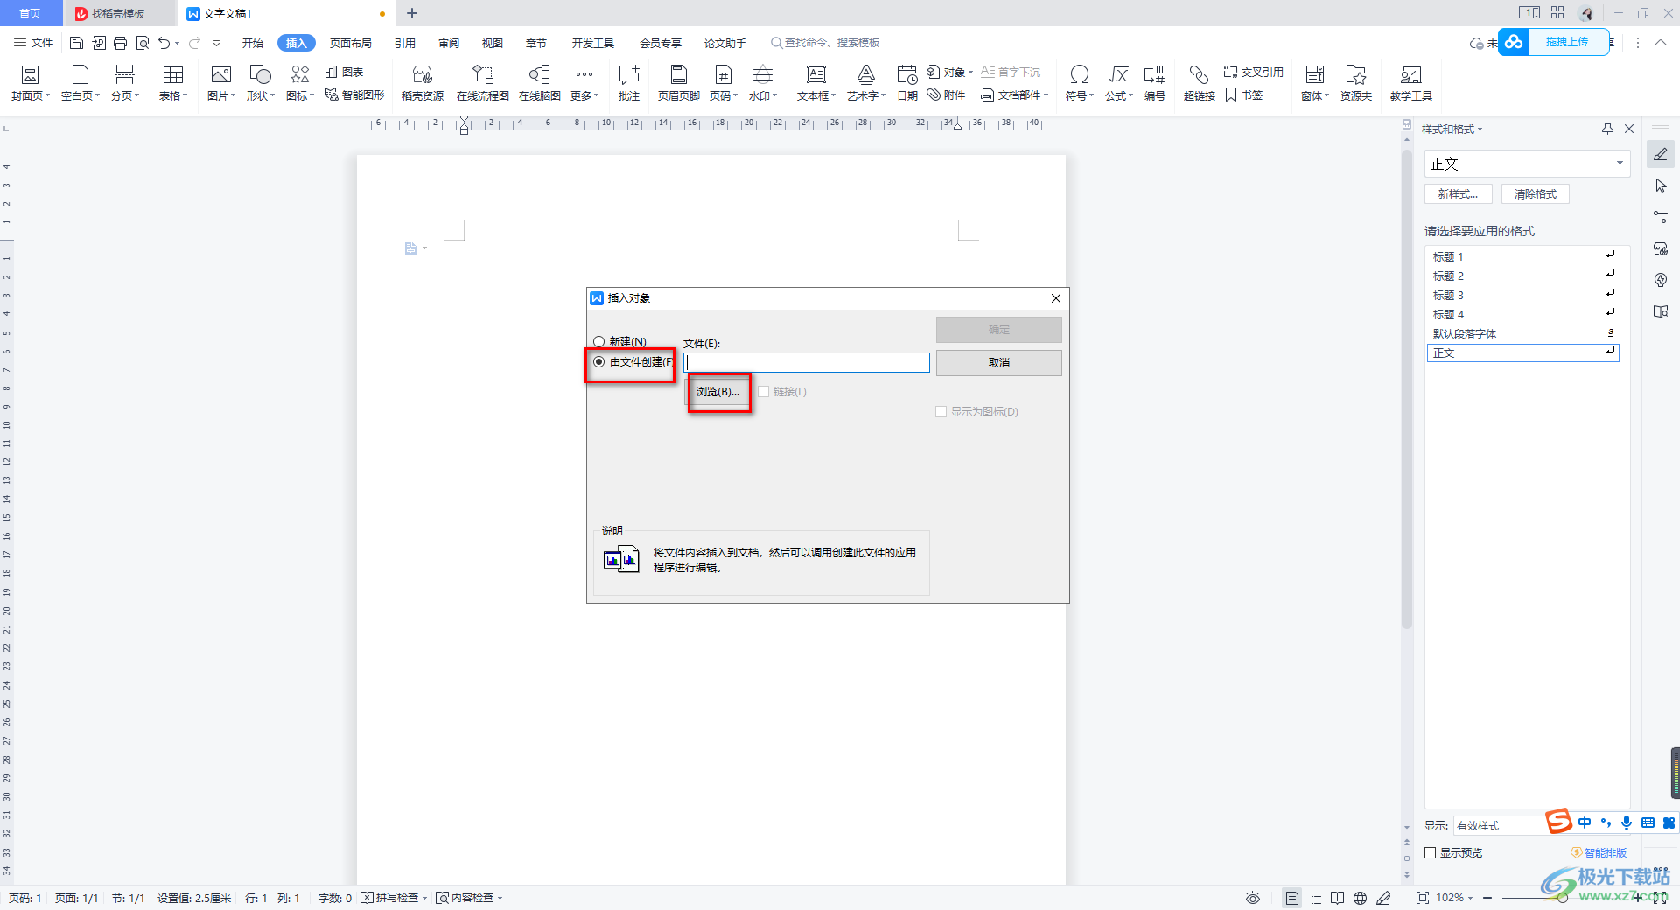Click the undo arrow icon

click(x=164, y=43)
